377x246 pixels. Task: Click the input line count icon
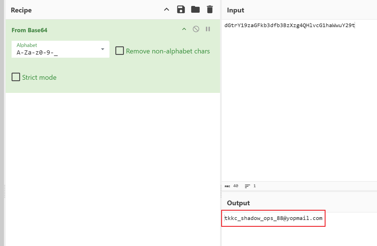click(247, 186)
